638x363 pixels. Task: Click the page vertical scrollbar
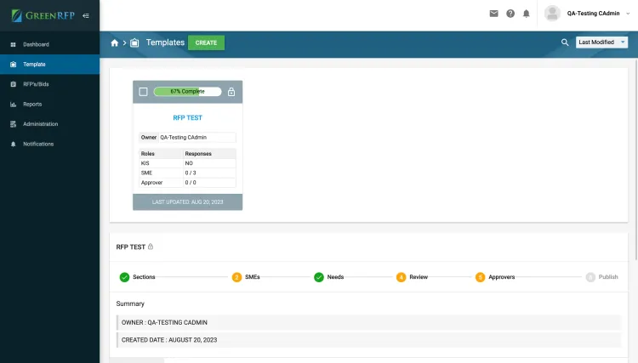tap(636, 160)
